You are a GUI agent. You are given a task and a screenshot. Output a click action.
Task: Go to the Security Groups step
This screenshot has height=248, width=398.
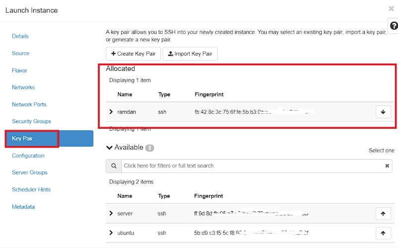(31, 121)
